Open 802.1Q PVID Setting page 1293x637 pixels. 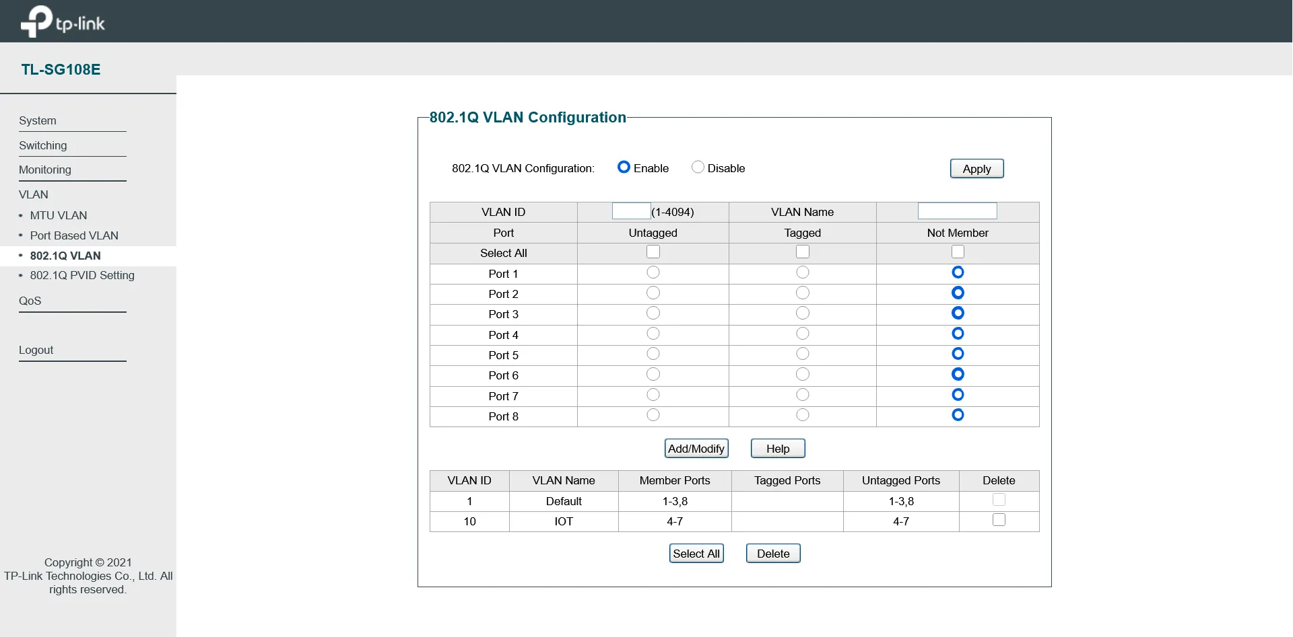82,275
